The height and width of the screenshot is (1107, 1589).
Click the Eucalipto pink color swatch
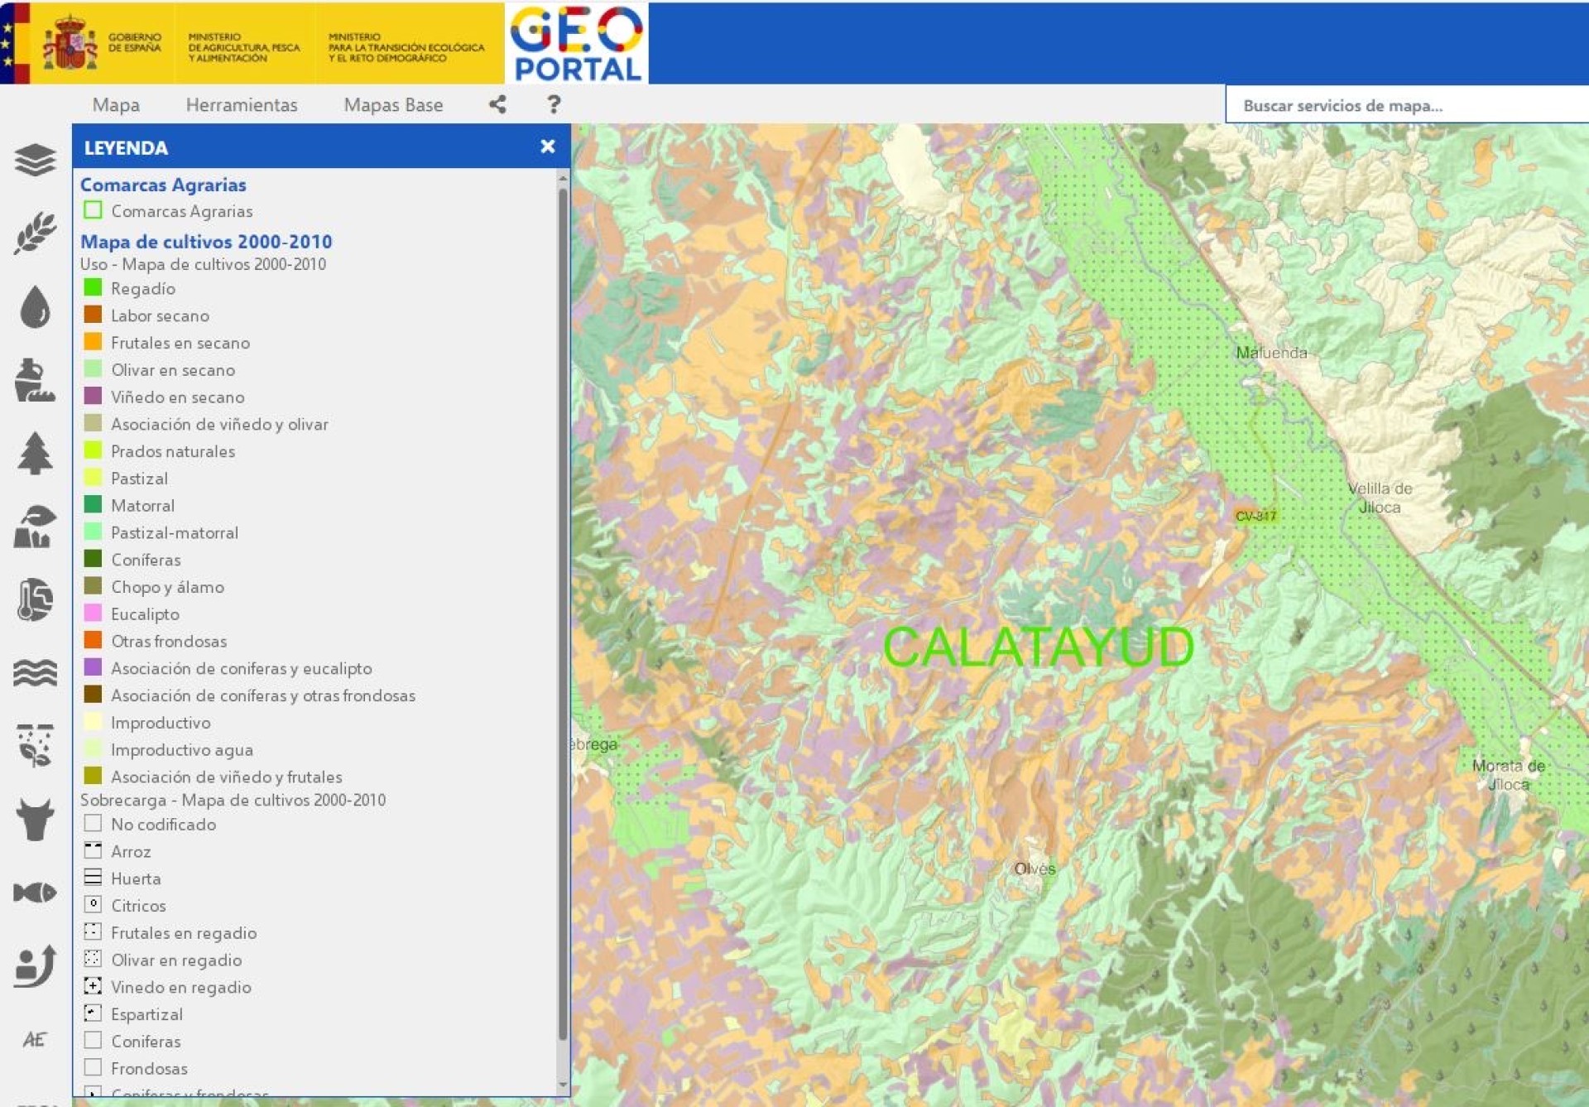[x=93, y=613]
